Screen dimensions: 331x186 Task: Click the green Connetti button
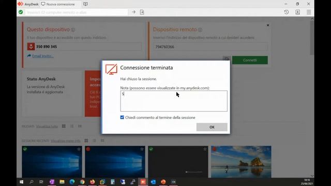click(250, 60)
